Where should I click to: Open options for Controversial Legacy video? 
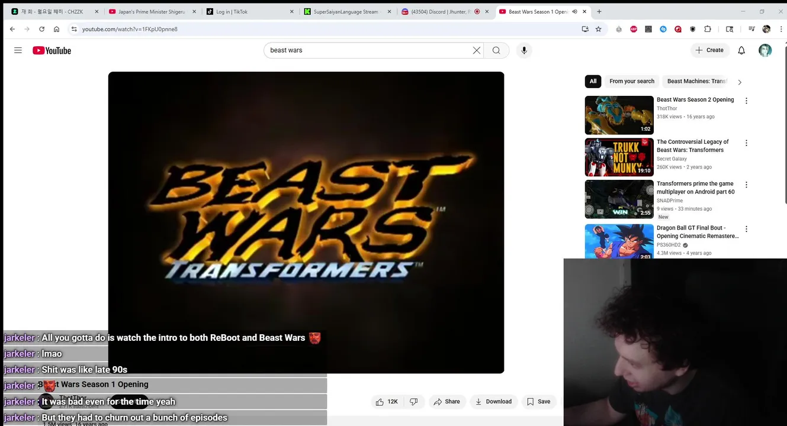[x=746, y=143]
